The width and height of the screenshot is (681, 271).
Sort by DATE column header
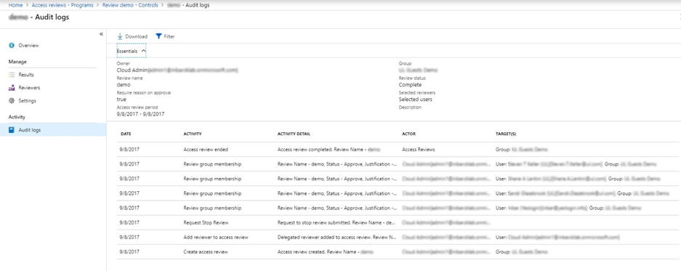[x=126, y=134]
